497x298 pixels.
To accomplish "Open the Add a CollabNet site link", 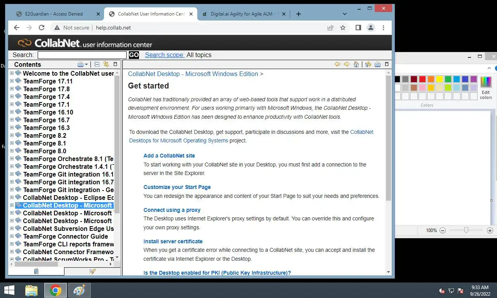I will coord(169,156).
